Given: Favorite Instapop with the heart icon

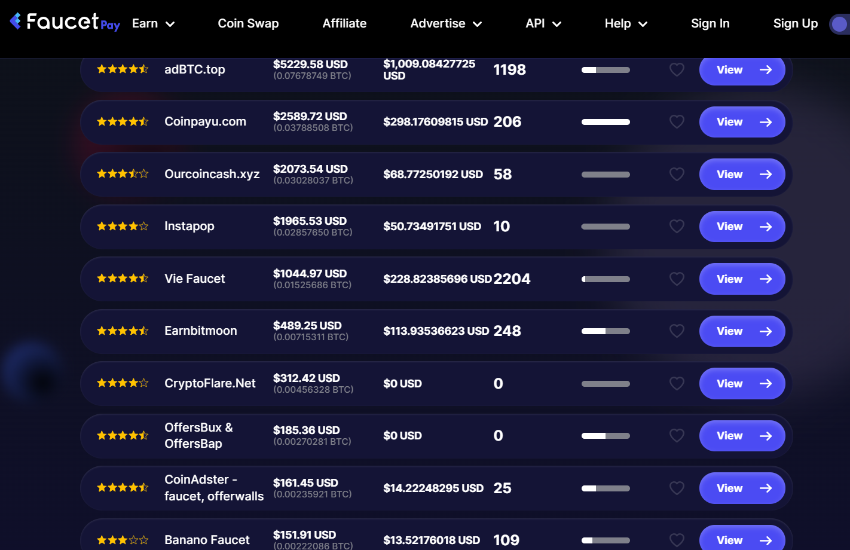Looking at the screenshot, I should coord(677,227).
